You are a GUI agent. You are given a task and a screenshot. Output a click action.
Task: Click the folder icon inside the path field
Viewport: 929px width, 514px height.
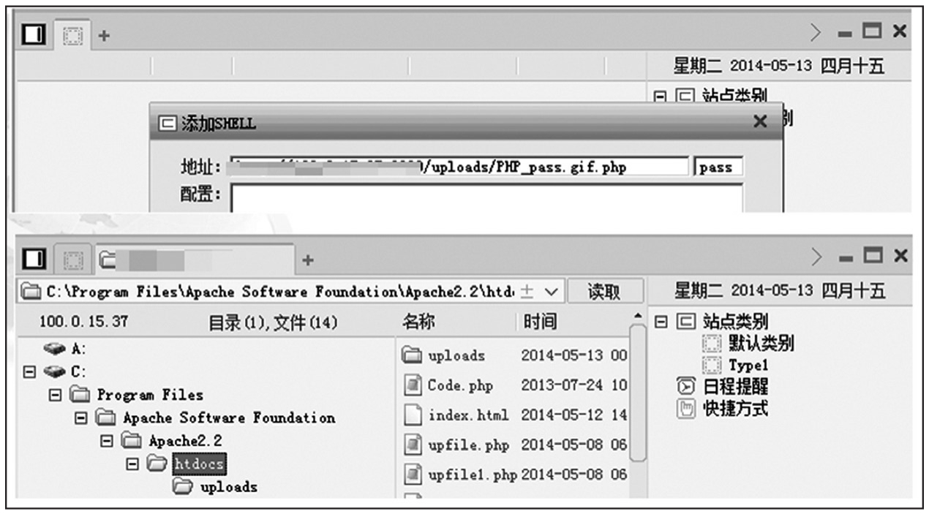pyautogui.click(x=31, y=292)
